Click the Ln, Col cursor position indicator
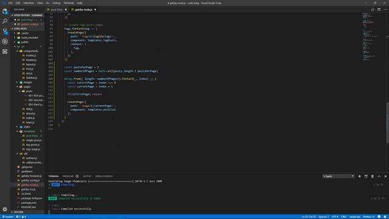 pyautogui.click(x=309, y=217)
